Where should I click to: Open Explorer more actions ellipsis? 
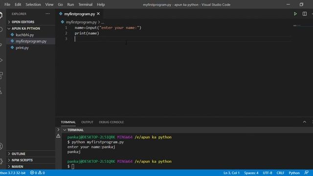[x=47, y=14]
